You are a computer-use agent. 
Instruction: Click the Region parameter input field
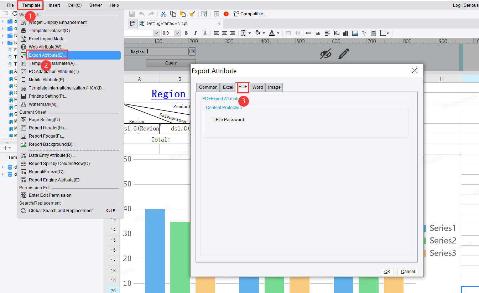167,52
